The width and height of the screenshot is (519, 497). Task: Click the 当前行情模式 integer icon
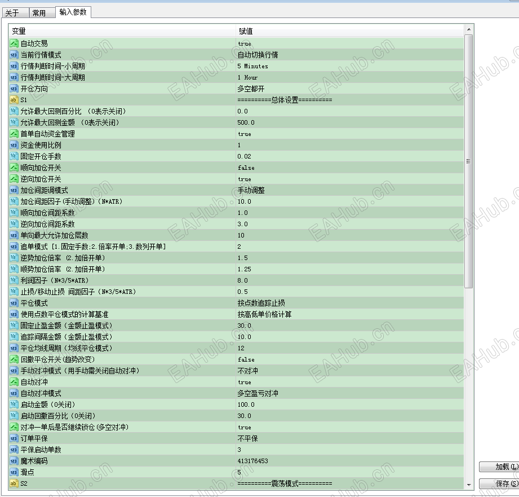[x=14, y=55]
